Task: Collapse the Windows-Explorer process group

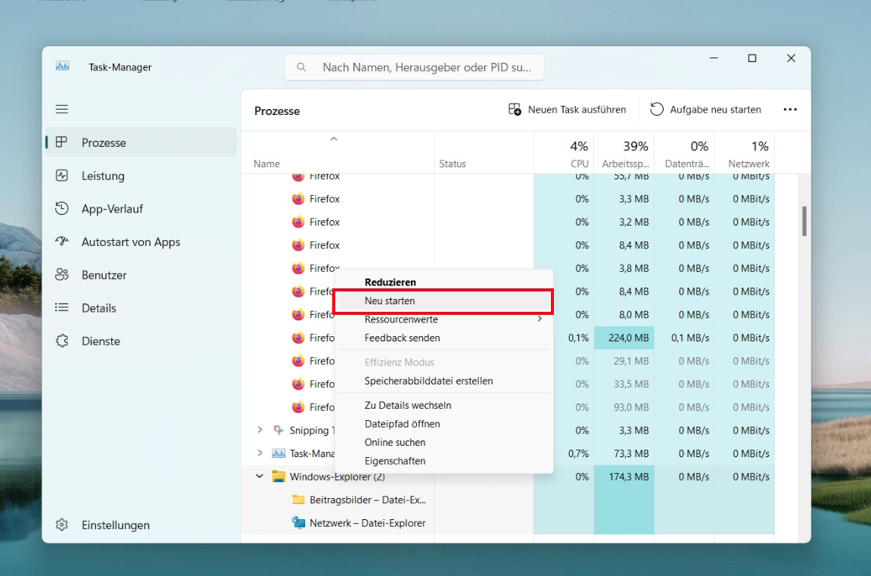Action: [260, 477]
